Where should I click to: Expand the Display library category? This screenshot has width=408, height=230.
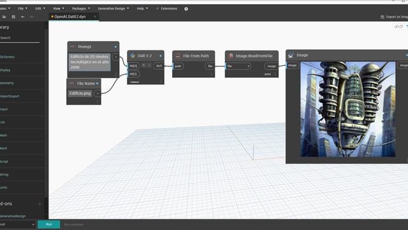(22, 70)
